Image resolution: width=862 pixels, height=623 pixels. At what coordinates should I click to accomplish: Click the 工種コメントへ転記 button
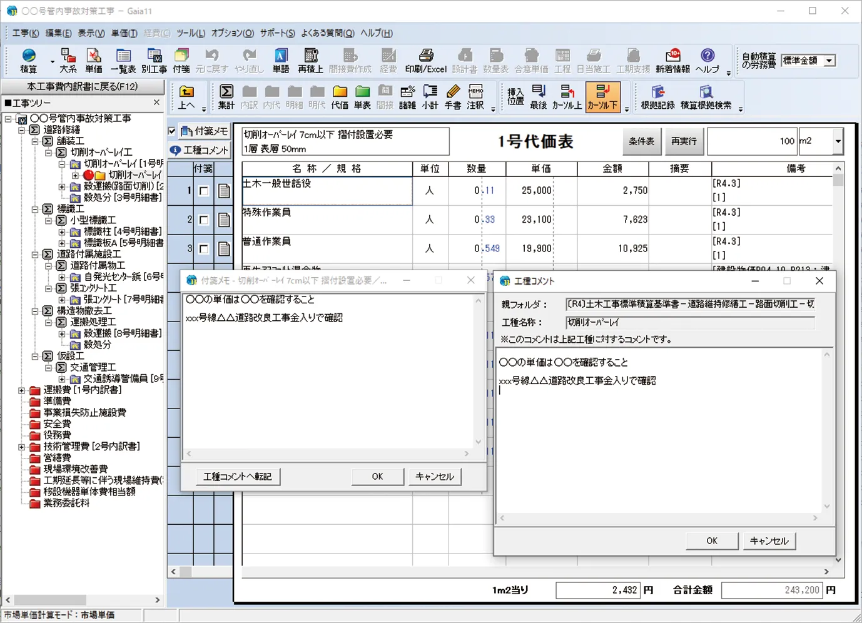tap(237, 477)
